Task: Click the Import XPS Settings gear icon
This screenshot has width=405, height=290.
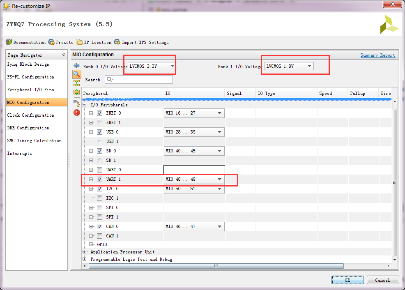Action: click(x=117, y=42)
